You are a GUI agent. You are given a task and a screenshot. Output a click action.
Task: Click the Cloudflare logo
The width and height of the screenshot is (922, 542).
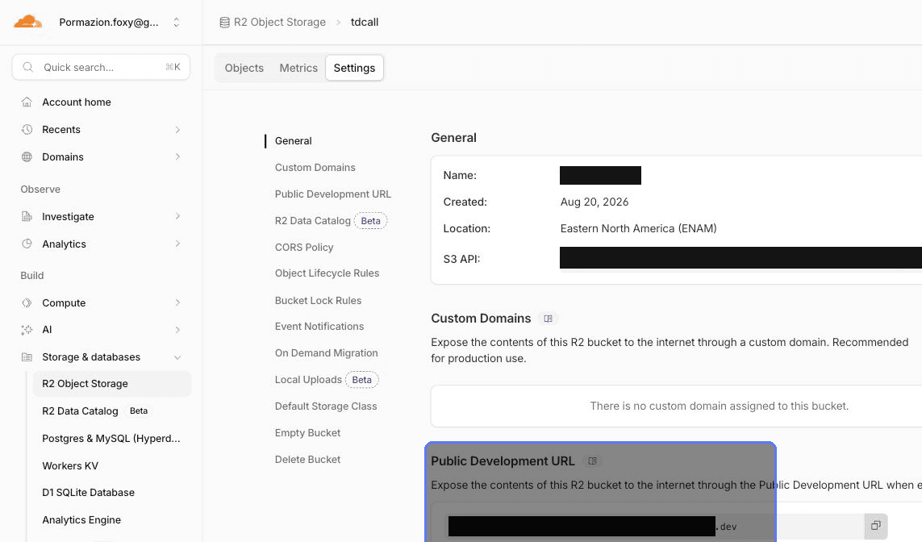[27, 23]
